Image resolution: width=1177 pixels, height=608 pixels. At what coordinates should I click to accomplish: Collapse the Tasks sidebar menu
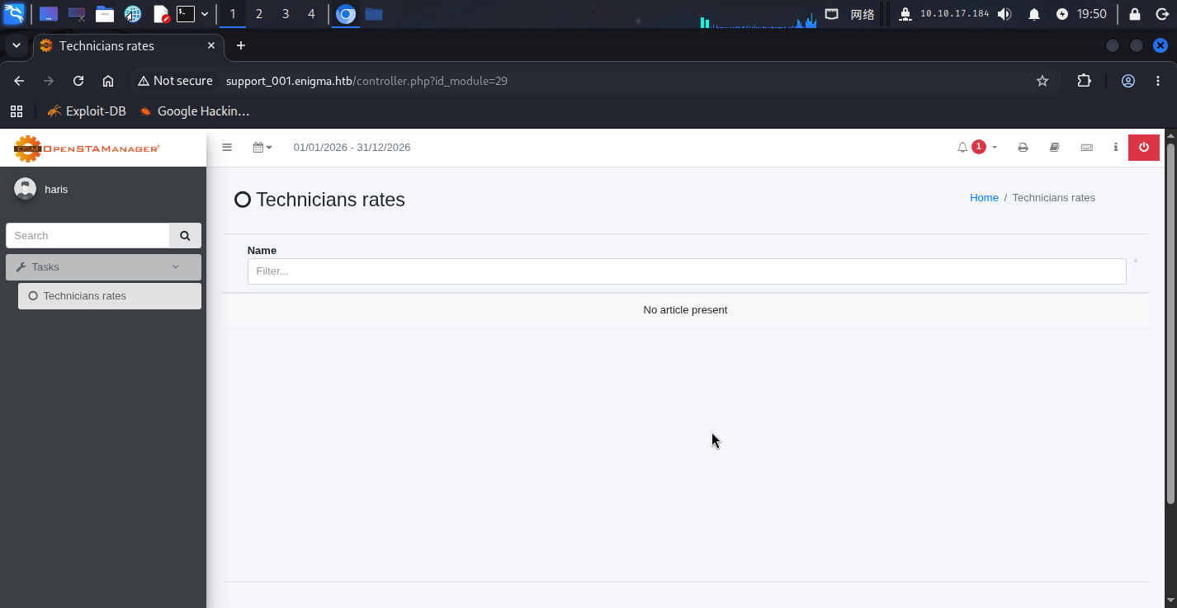103,267
